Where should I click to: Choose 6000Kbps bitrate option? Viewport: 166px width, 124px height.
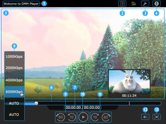pyautogui.click(x=14, y=92)
